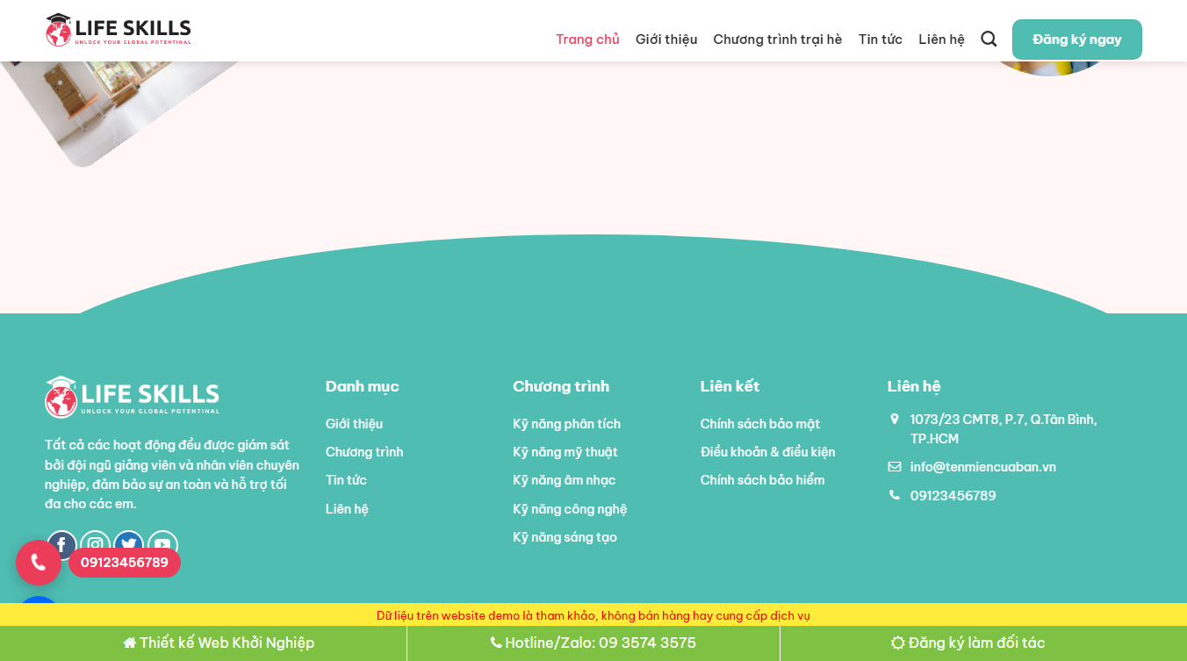Click the info@tenmiencuaban.vn email address

(x=983, y=467)
